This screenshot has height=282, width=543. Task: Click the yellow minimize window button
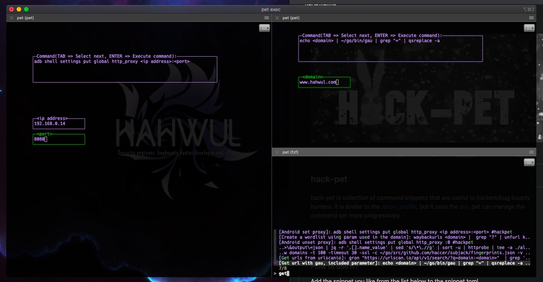pos(18,9)
